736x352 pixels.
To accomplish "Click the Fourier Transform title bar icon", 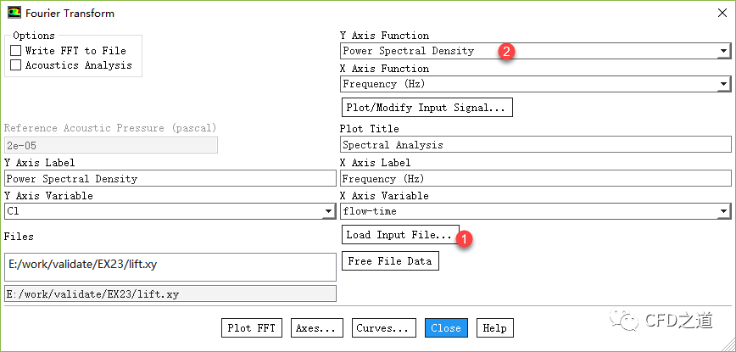I will [x=14, y=14].
